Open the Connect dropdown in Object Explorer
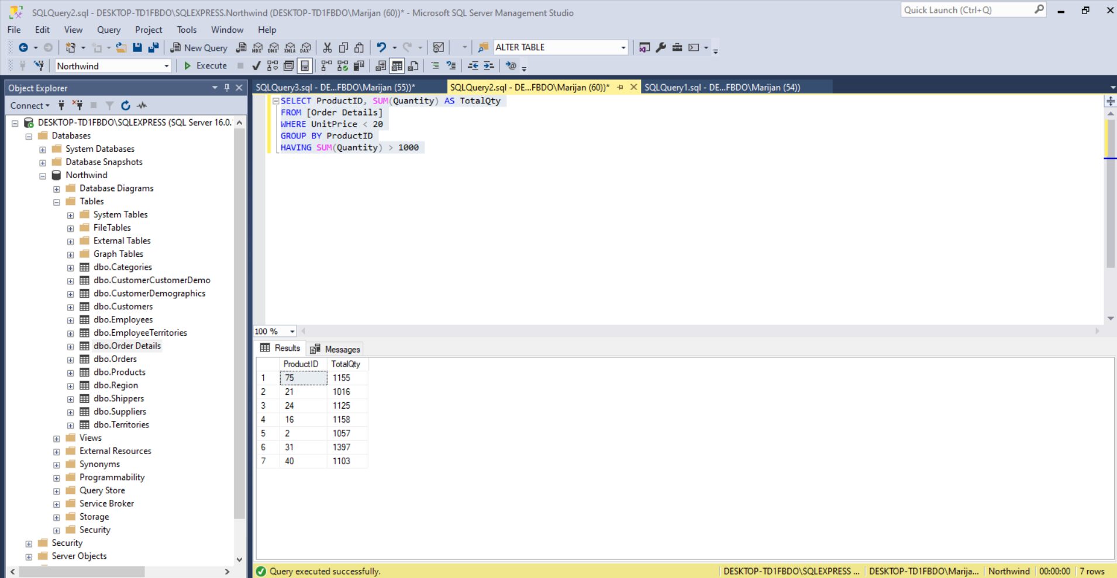 pos(30,106)
